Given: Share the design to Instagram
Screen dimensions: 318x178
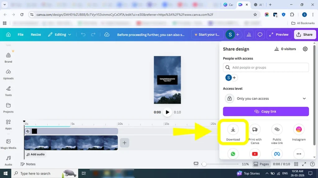Looking at the screenshot, I should [x=298, y=131].
